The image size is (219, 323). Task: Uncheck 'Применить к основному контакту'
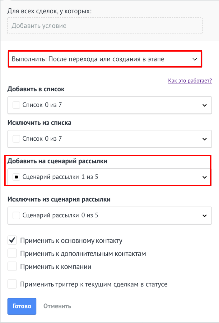pyautogui.click(x=12, y=240)
